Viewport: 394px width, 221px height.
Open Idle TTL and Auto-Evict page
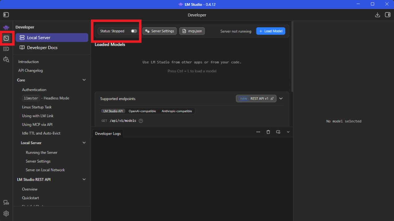(41, 133)
